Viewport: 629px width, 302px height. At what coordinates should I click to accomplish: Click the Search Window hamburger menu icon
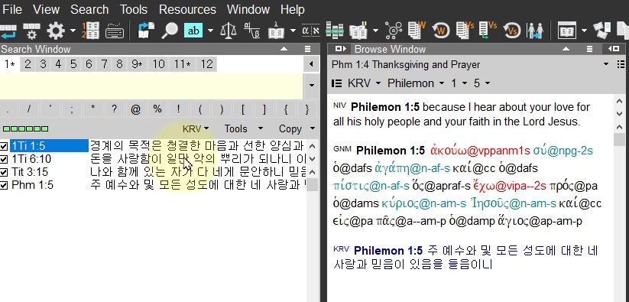(308, 50)
